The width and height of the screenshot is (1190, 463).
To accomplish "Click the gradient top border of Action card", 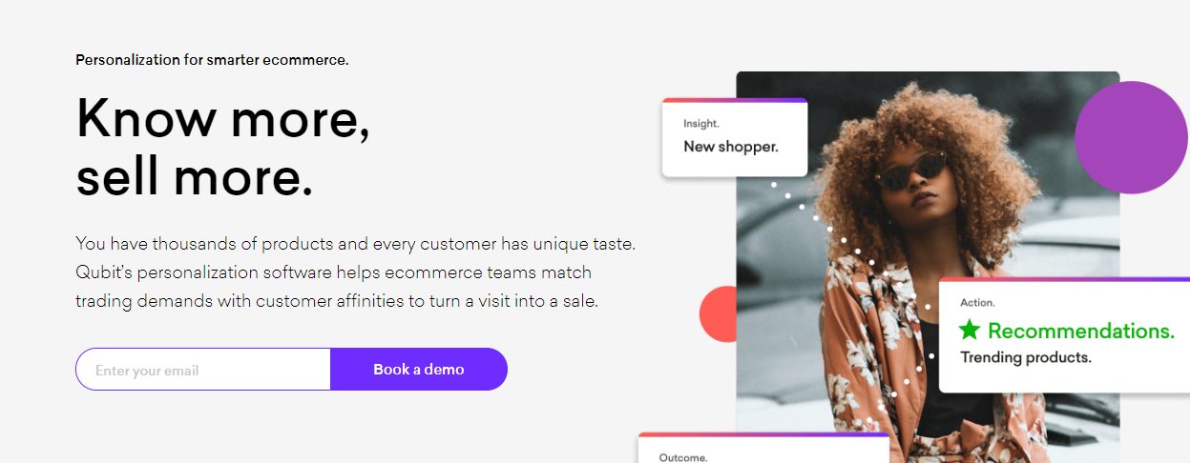I will pyautogui.click(x=1064, y=279).
